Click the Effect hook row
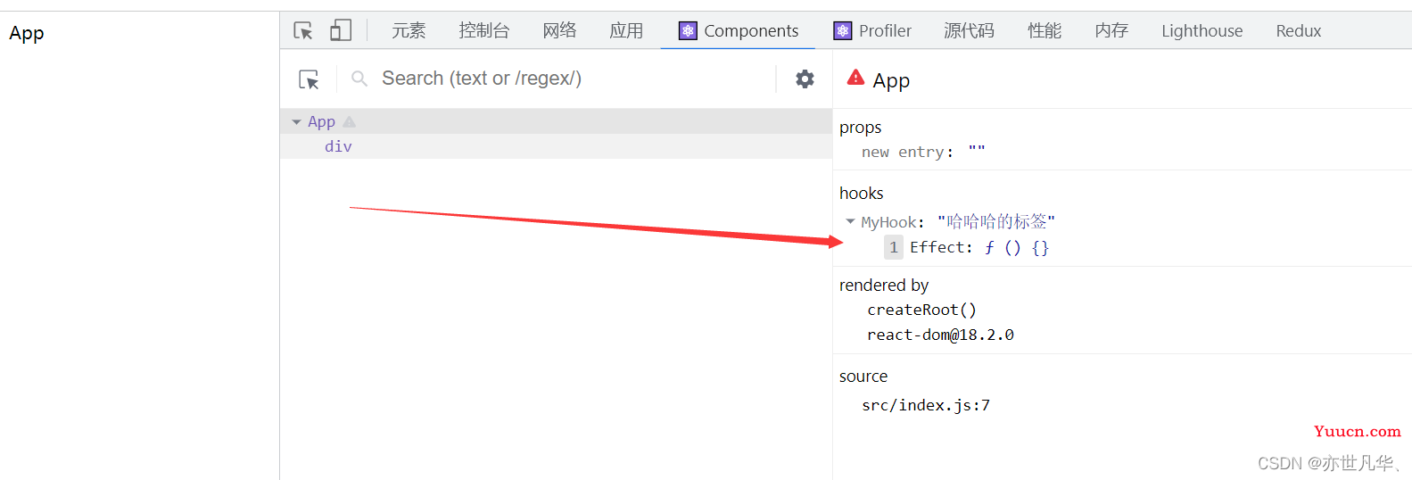 click(967, 247)
